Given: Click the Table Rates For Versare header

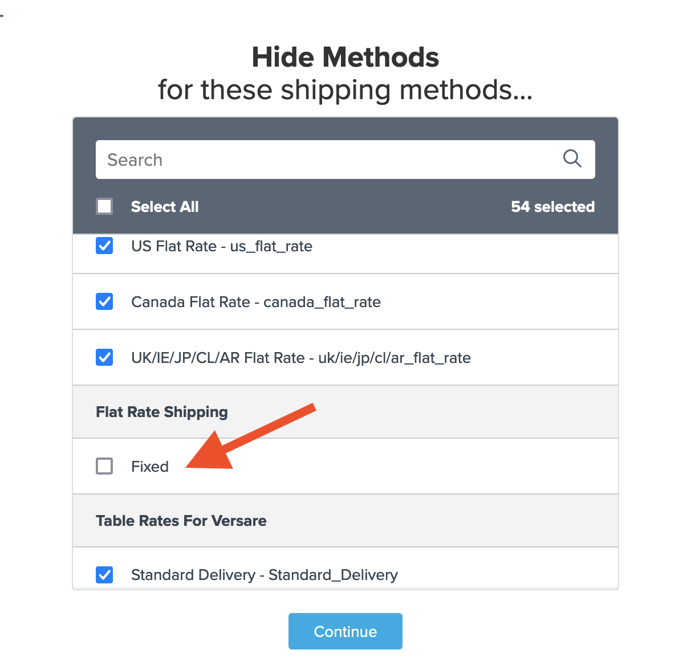Looking at the screenshot, I should tap(181, 521).
